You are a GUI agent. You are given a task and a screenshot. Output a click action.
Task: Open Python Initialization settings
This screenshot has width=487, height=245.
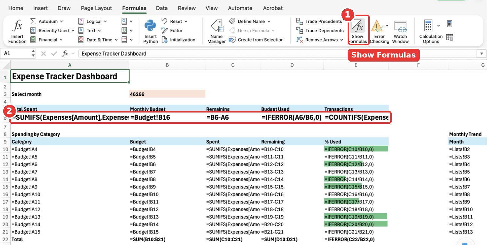[x=178, y=40]
